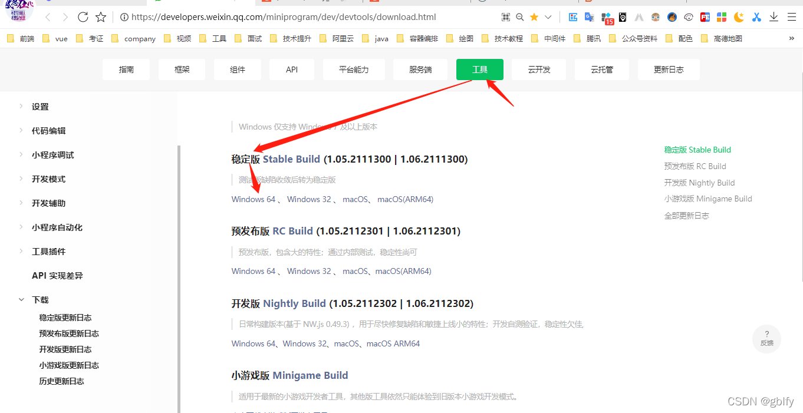Switch to the 组件 tab
This screenshot has width=803, height=413.
238,70
